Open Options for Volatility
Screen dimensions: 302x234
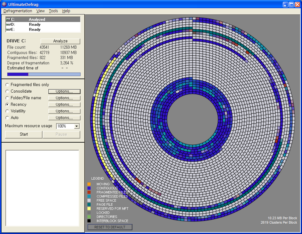[x=64, y=111]
